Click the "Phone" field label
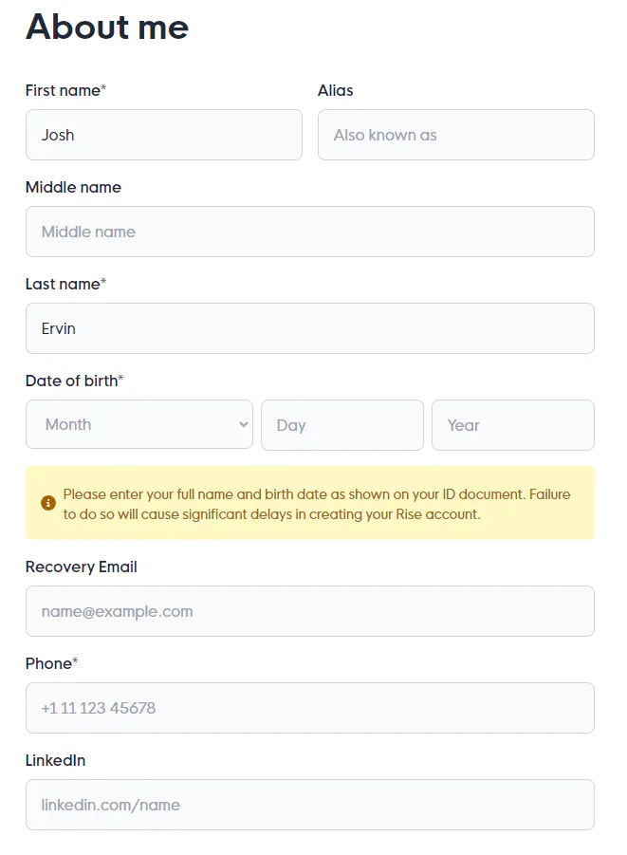The width and height of the screenshot is (627, 855). click(50, 663)
